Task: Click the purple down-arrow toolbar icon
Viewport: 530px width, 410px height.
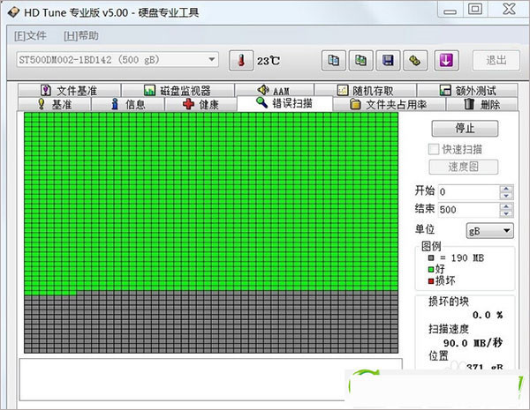Action: tap(446, 60)
